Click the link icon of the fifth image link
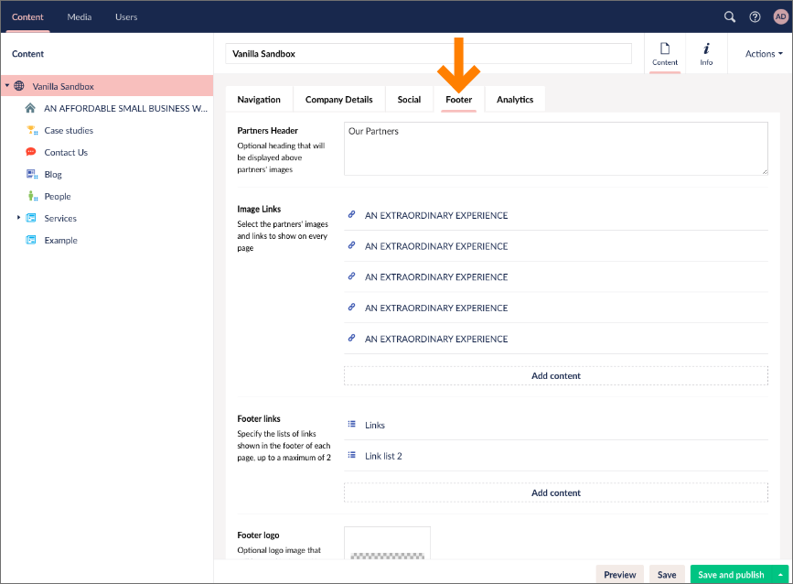This screenshot has width=793, height=584. click(351, 338)
